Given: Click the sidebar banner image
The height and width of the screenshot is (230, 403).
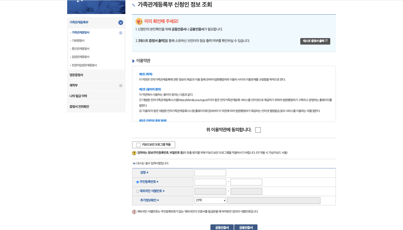Looking at the screenshot, I should (96, 7).
